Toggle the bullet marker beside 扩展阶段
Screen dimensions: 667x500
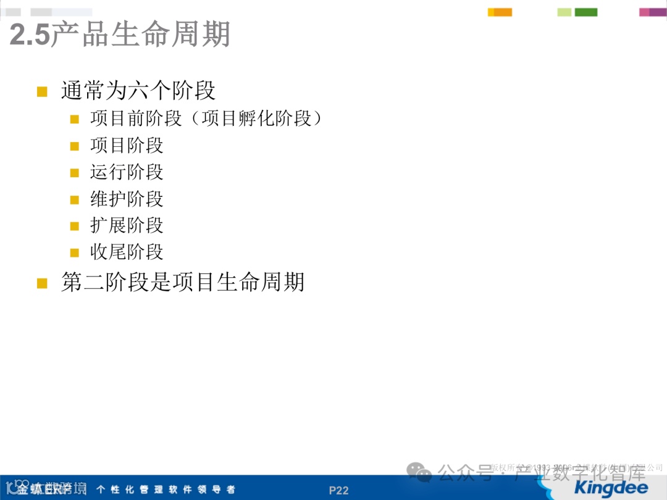point(75,226)
